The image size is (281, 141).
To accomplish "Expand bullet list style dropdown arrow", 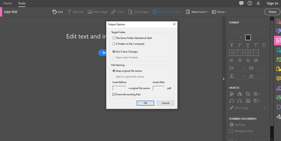I will tap(240, 53).
